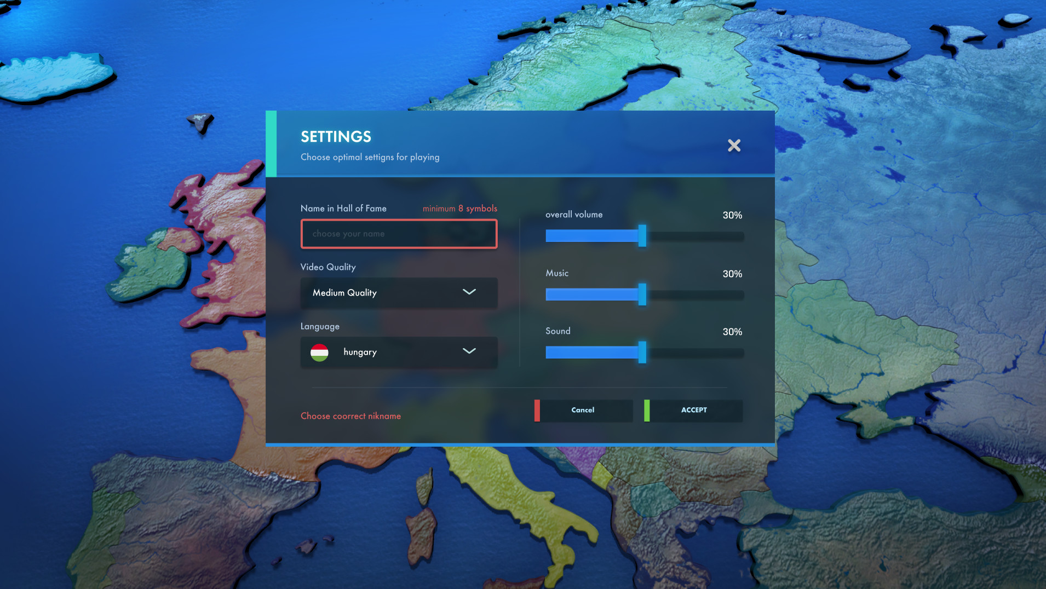Click the red accent bar beside Cancel
Image resolution: width=1046 pixels, height=589 pixels.
tap(537, 411)
